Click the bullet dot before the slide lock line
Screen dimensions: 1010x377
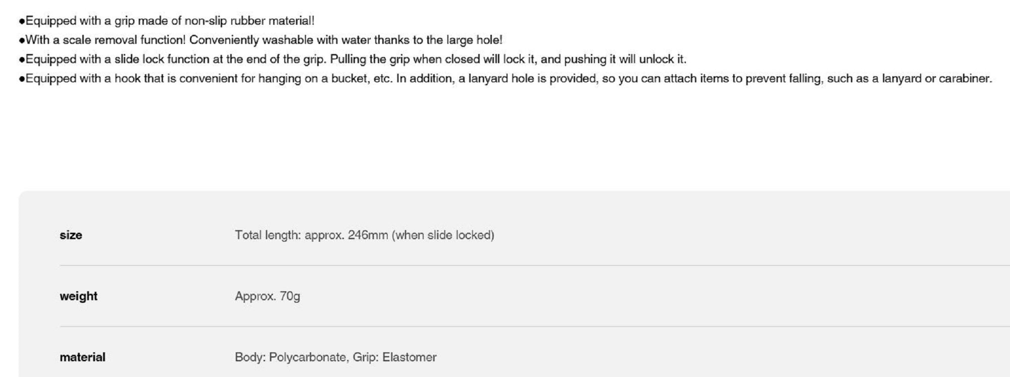22,60
